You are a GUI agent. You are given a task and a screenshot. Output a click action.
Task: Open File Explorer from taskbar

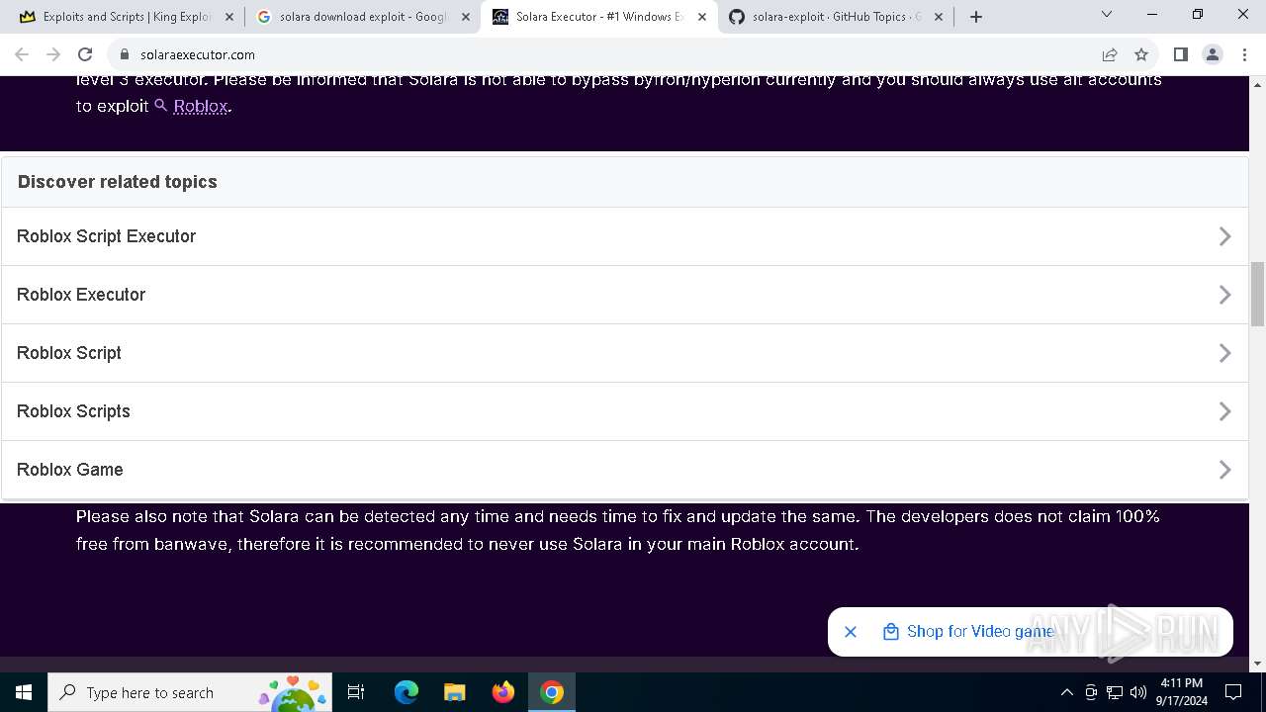click(455, 692)
